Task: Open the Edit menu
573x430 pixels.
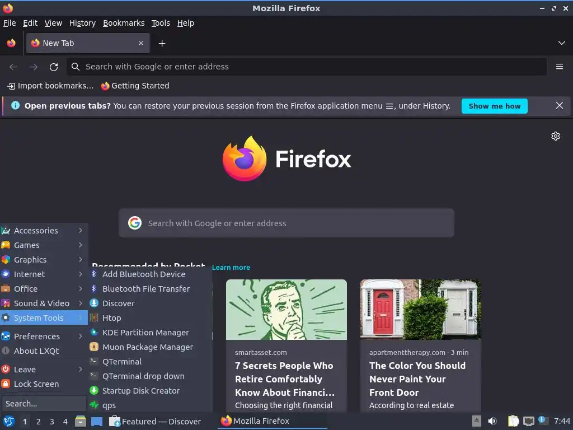Action: click(x=30, y=23)
